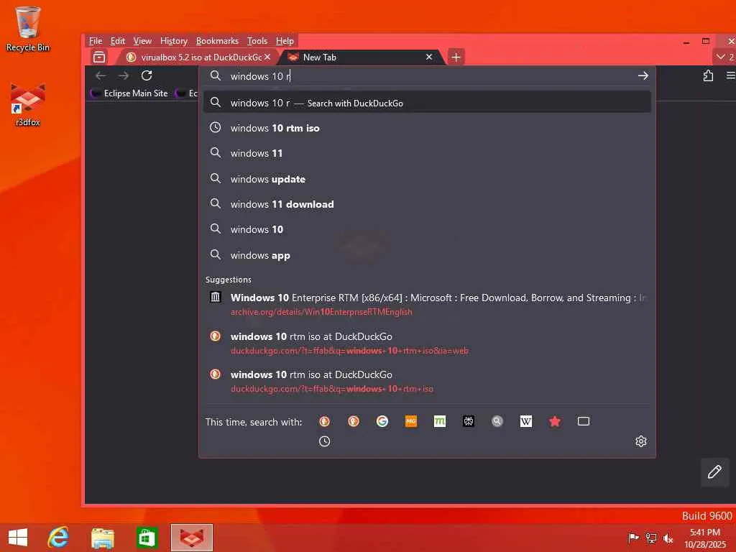Go back with the back arrow

101,75
